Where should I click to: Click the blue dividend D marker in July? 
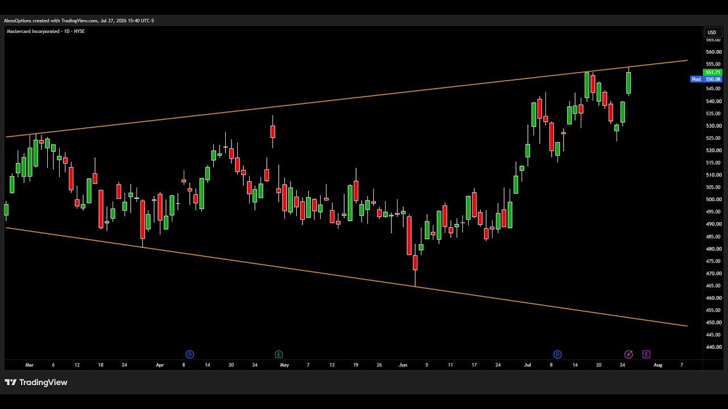pyautogui.click(x=557, y=354)
